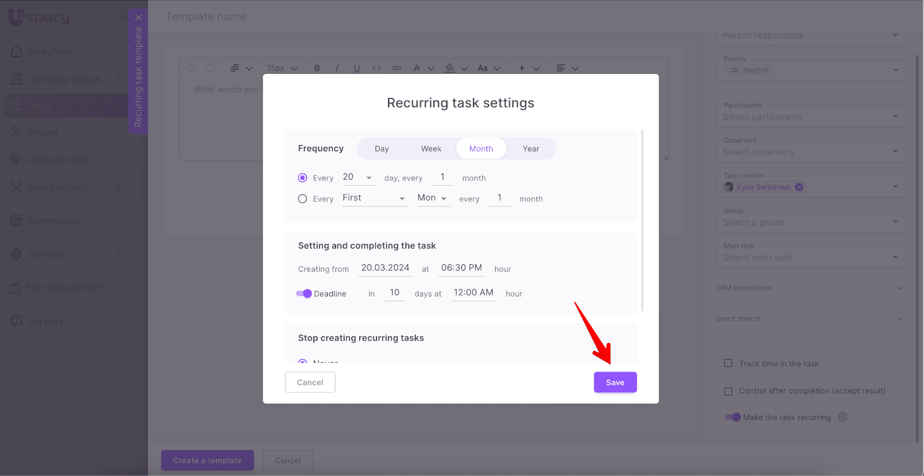This screenshot has height=476, width=924.
Task: Click the Italic formatting icon
Action: click(337, 68)
